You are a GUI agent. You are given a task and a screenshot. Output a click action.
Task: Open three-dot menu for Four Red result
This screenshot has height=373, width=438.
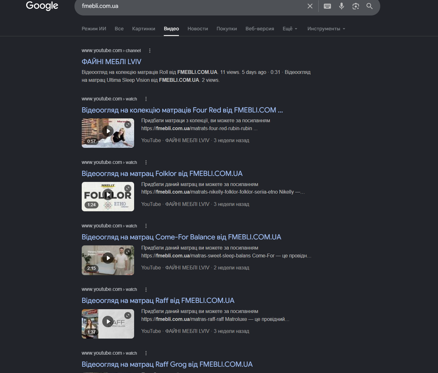[146, 99]
